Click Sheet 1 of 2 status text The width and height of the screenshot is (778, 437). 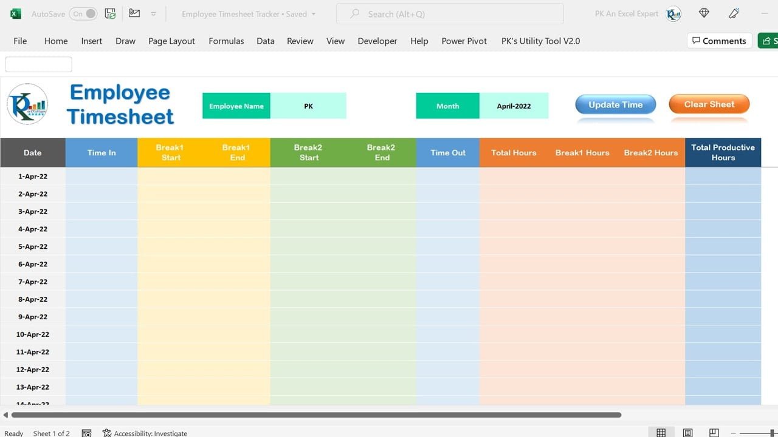click(52, 433)
